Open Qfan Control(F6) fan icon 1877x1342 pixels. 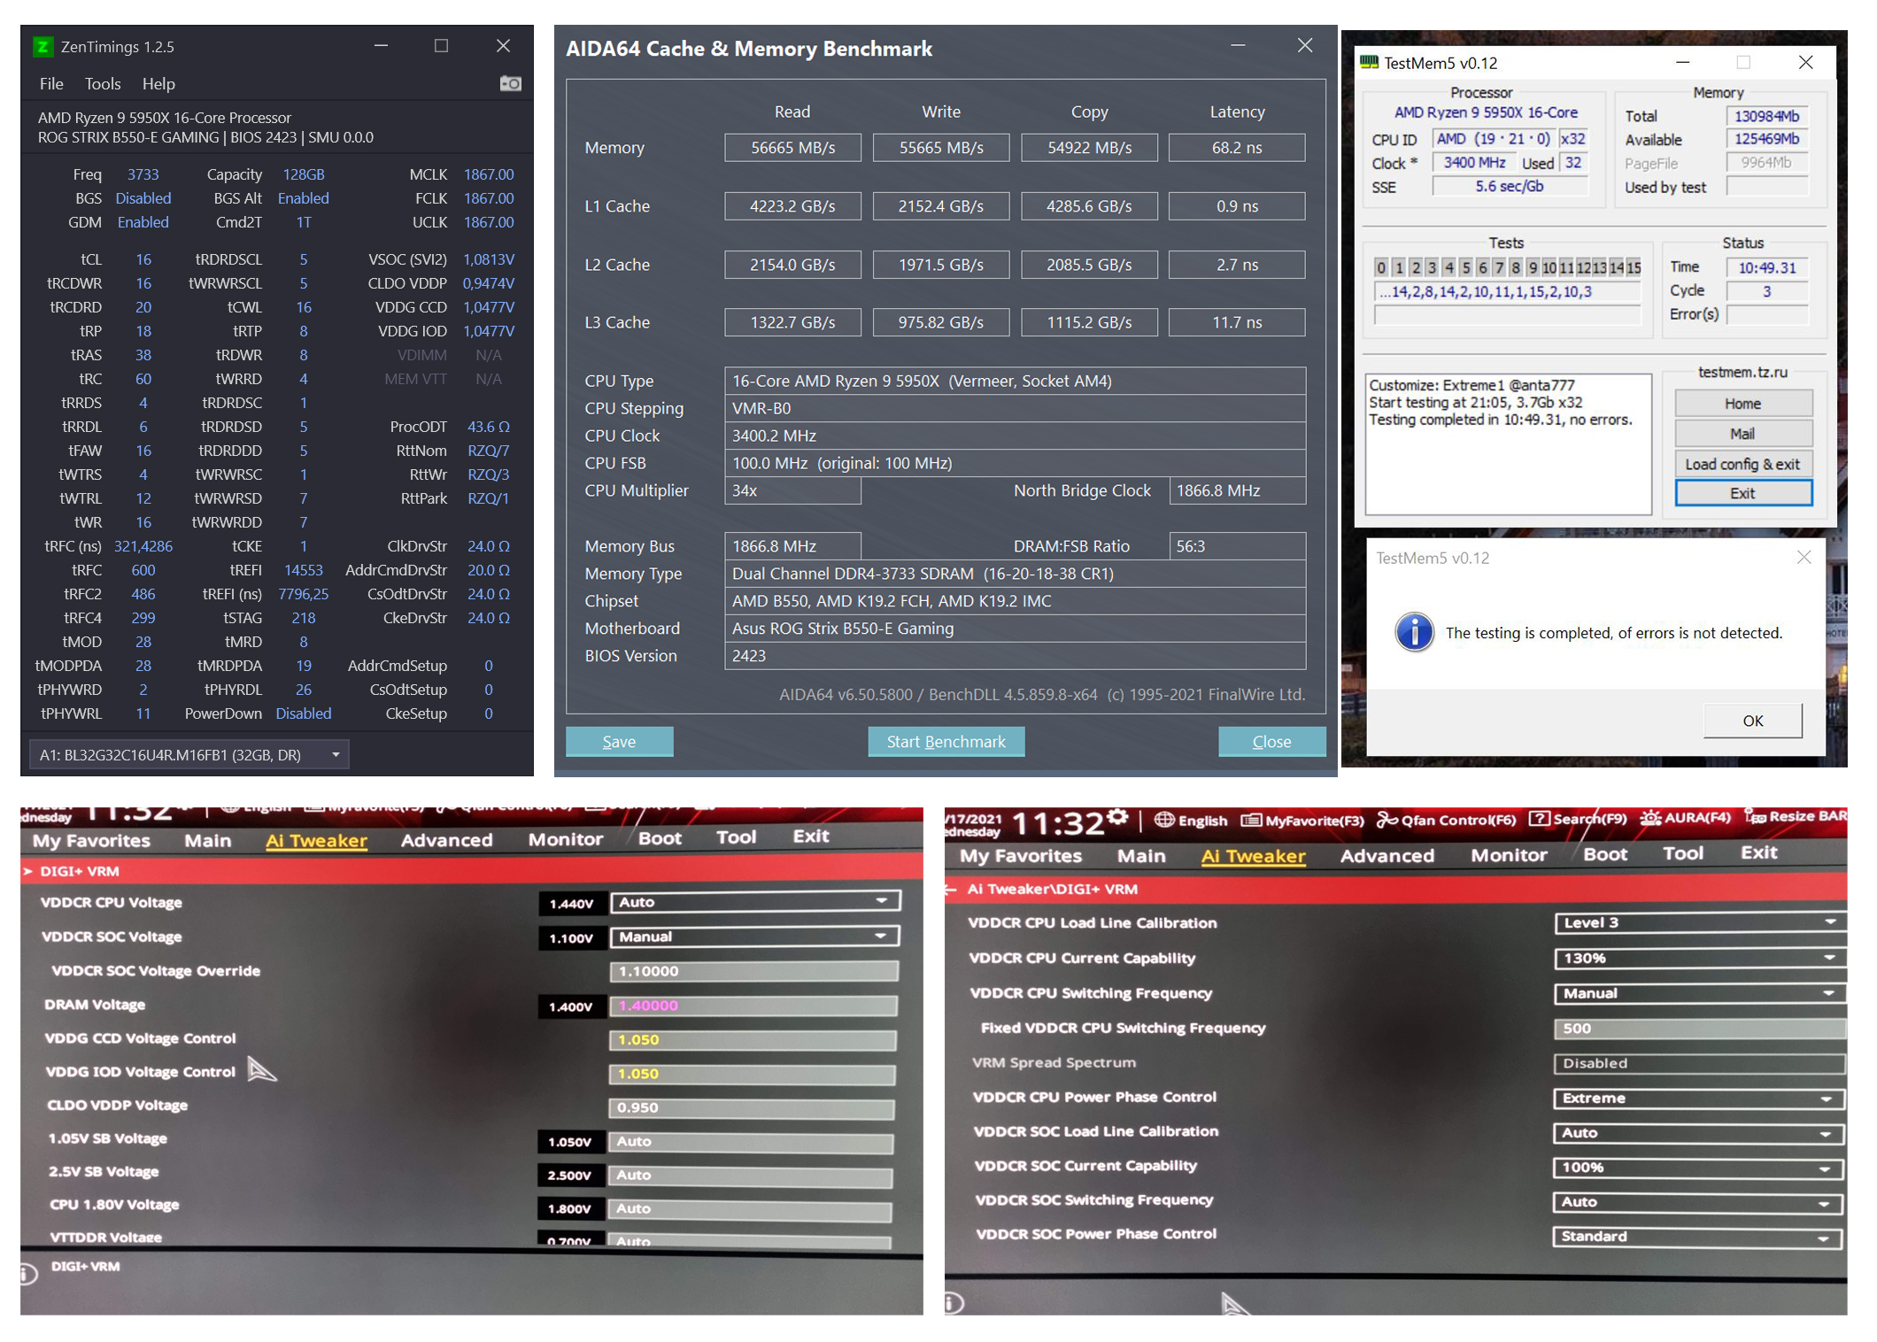coord(1386,820)
